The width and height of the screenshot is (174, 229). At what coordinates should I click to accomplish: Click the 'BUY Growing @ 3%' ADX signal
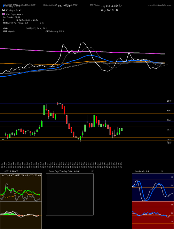[x=55, y=31]
